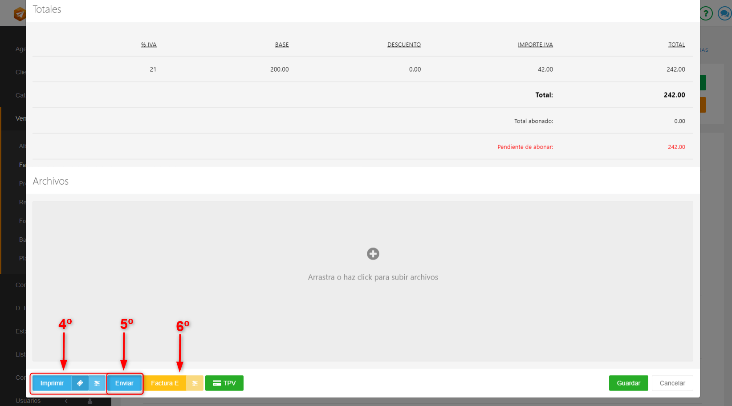732x406 pixels.
Task: Click the IMPORTE IVA column header
Action: (535, 45)
